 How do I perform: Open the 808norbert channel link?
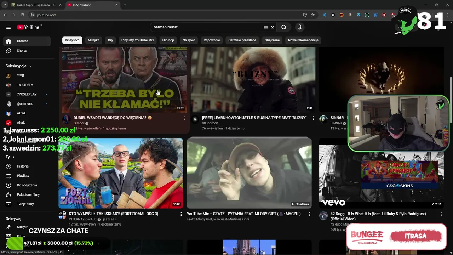[210, 123]
